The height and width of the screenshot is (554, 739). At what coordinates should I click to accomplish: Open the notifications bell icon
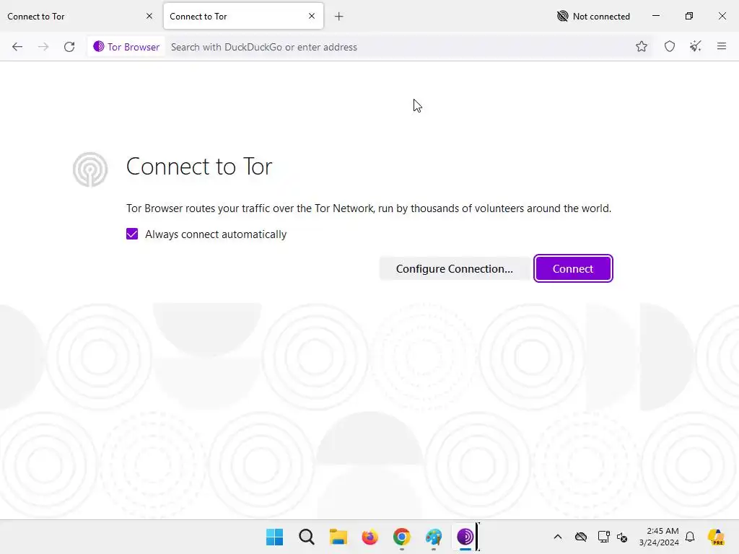coord(690,537)
